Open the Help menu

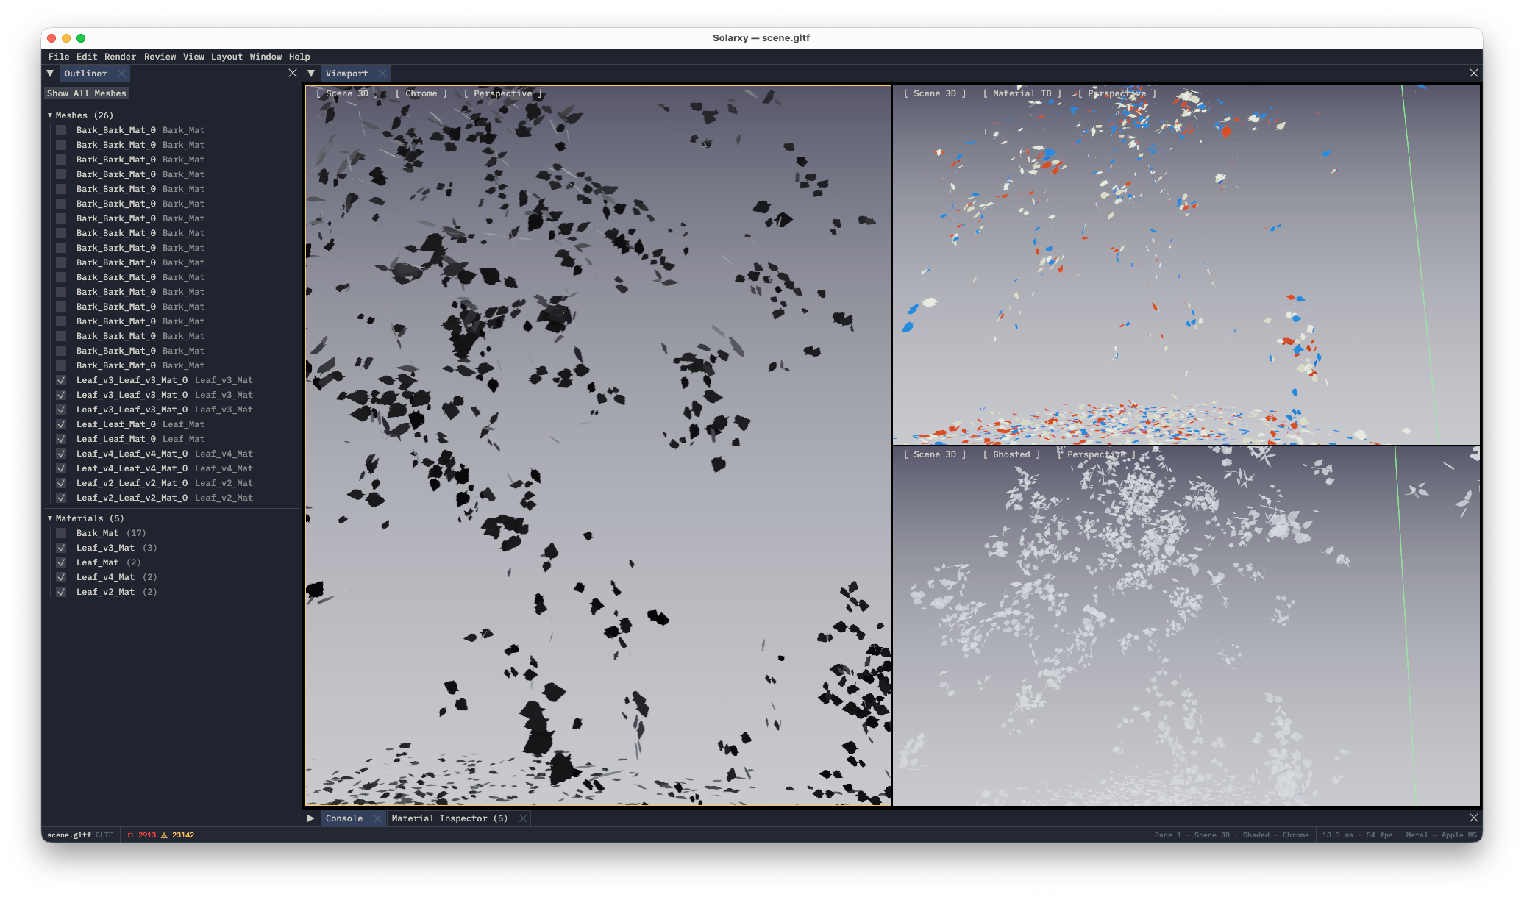(299, 57)
